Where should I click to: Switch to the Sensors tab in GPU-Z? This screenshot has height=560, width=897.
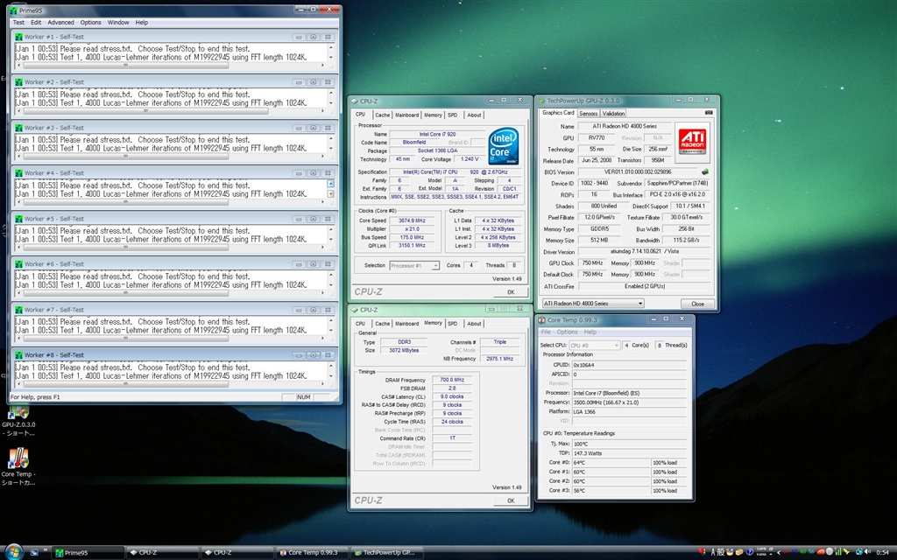coord(588,113)
